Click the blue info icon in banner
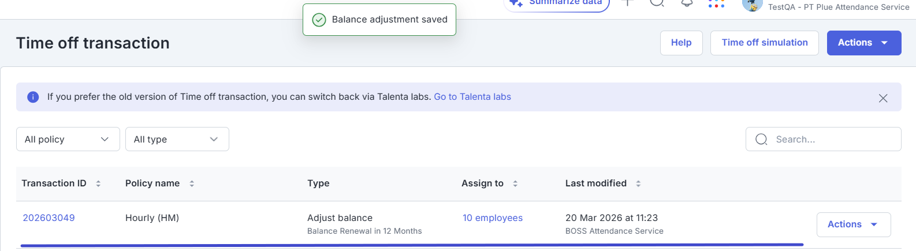 coord(33,97)
